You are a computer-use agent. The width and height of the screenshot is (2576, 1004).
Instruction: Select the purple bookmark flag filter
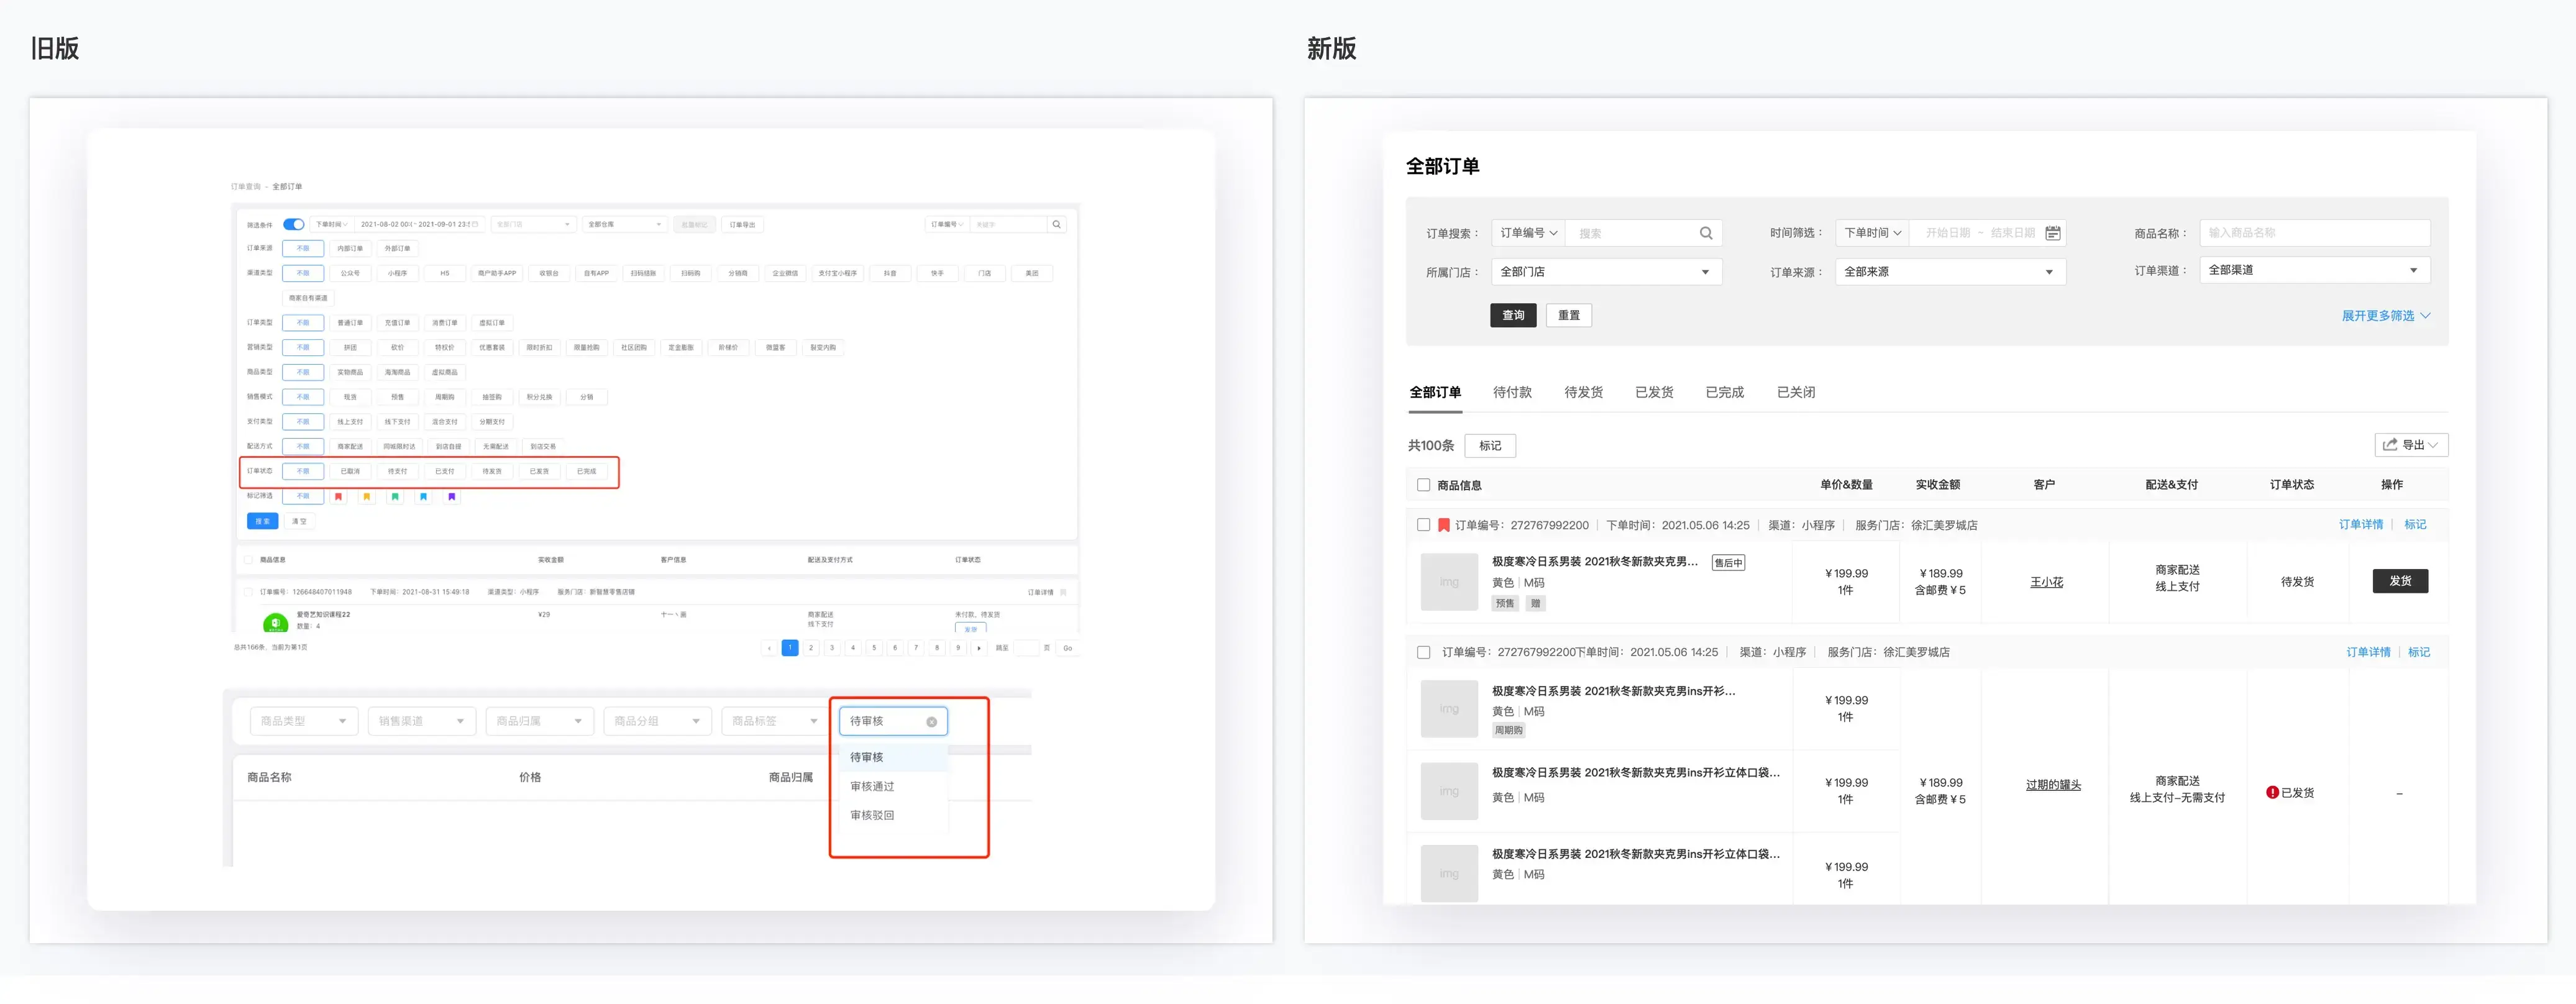(452, 496)
